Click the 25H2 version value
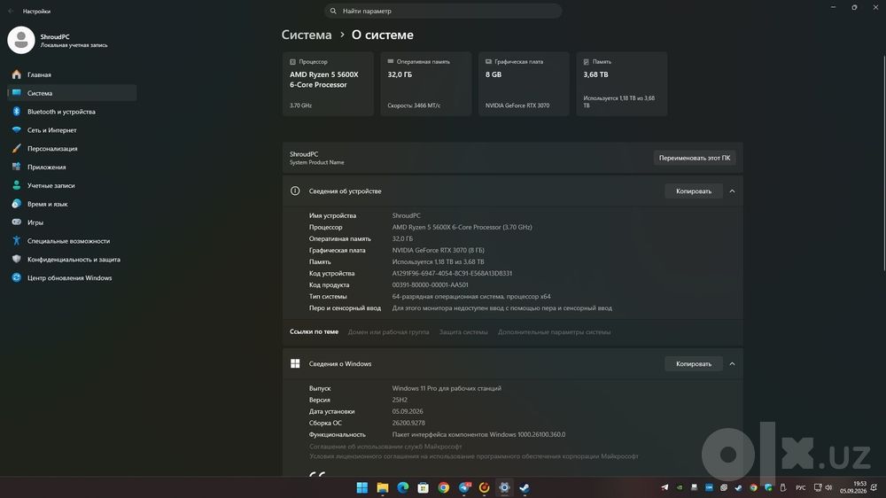 400,400
